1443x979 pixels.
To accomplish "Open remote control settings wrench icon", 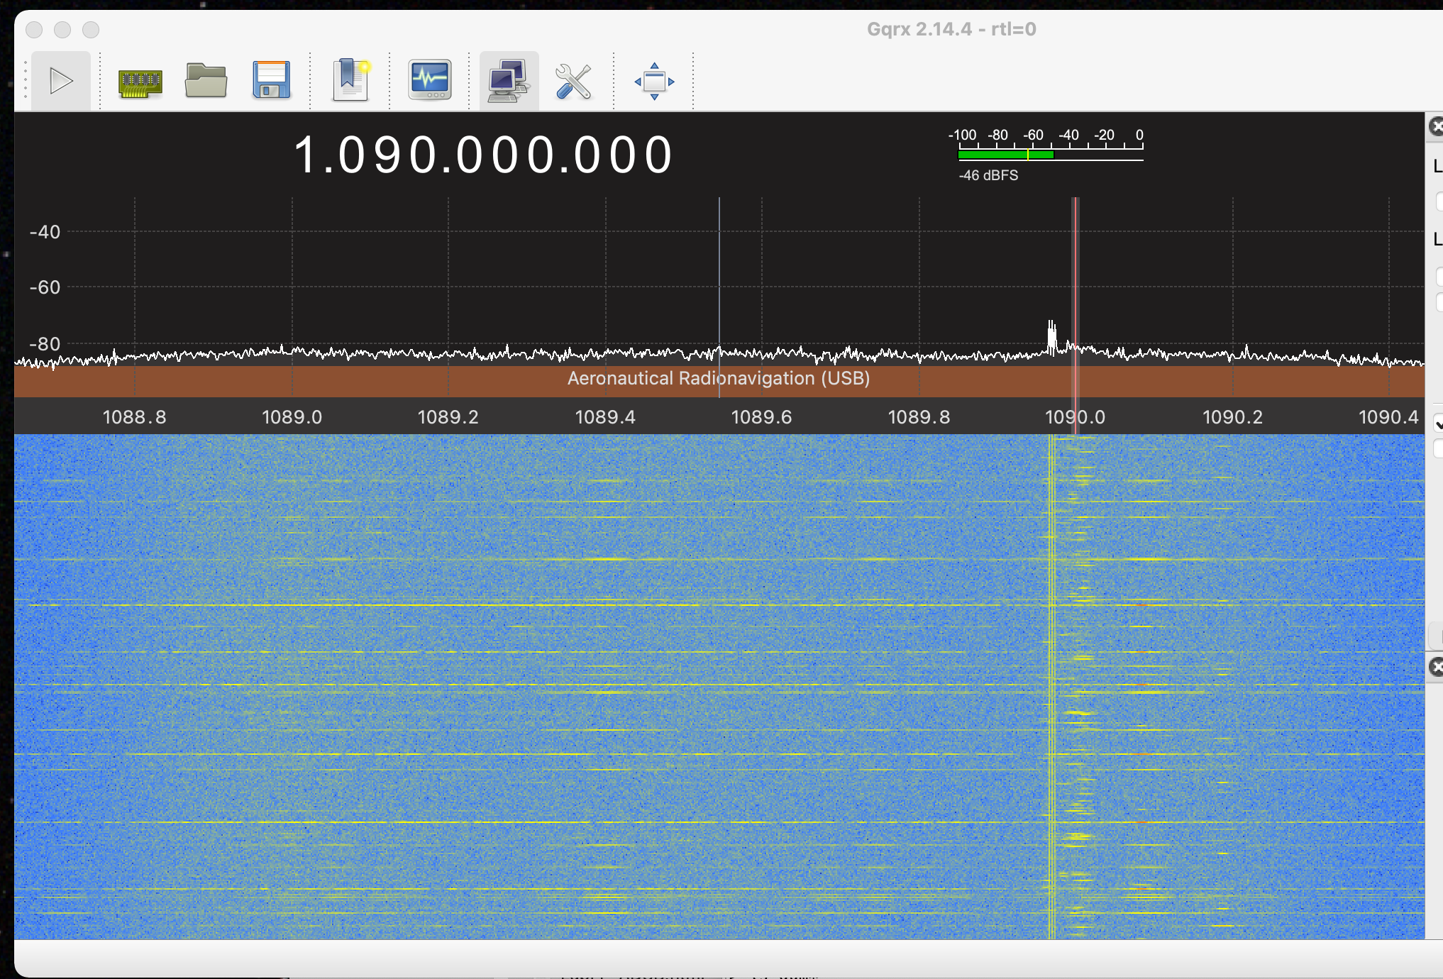I will [x=573, y=81].
